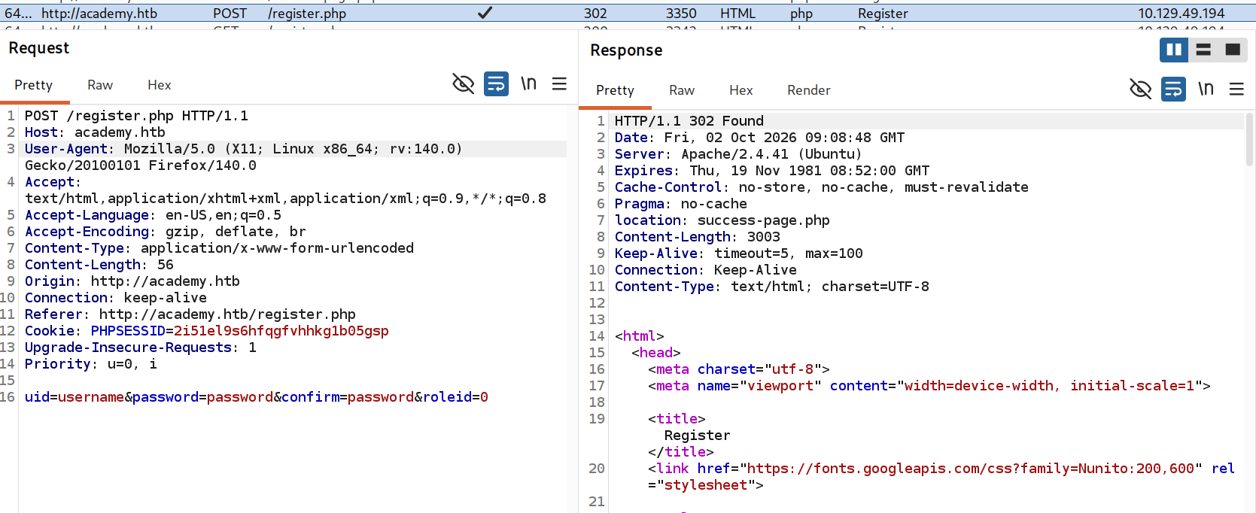Click the confirm parameter name in request body
1256x513 pixels.
(x=310, y=397)
